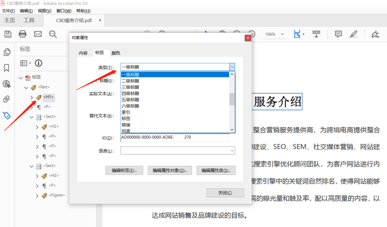Click the Fill & Sign pen icon
Image resolution: width=387 pixels, height=227 pixels.
(x=375, y=34)
